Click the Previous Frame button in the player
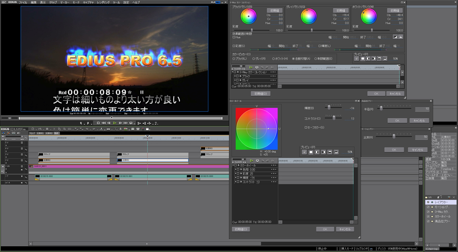This screenshot has height=252, width=458. [109, 123]
